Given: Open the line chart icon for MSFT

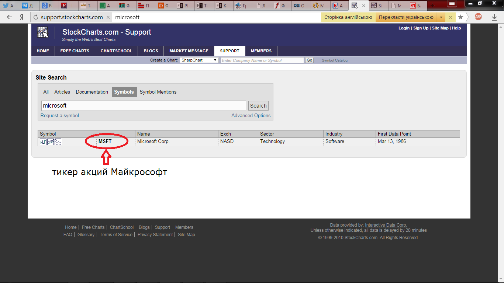Looking at the screenshot, I should click(51, 142).
